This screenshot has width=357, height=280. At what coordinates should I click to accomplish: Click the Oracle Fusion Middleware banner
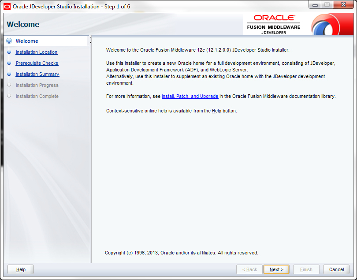click(274, 25)
